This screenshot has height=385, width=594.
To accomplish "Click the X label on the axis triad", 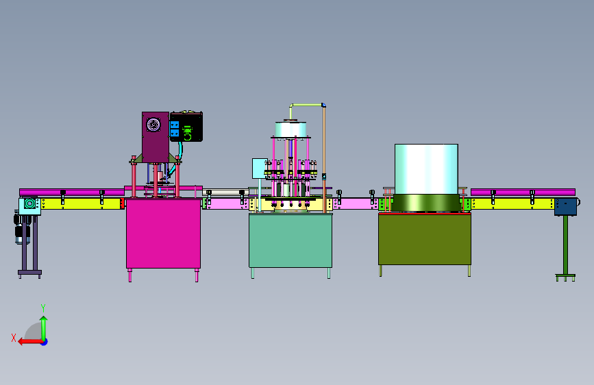I will coord(14,338).
